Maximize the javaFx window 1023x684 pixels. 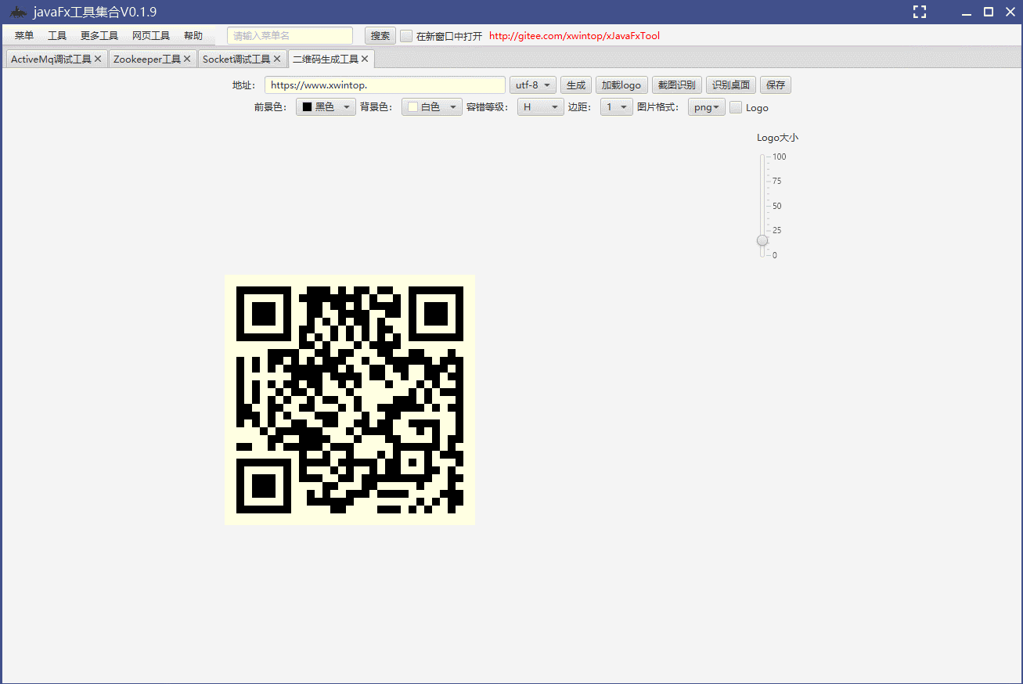point(989,12)
